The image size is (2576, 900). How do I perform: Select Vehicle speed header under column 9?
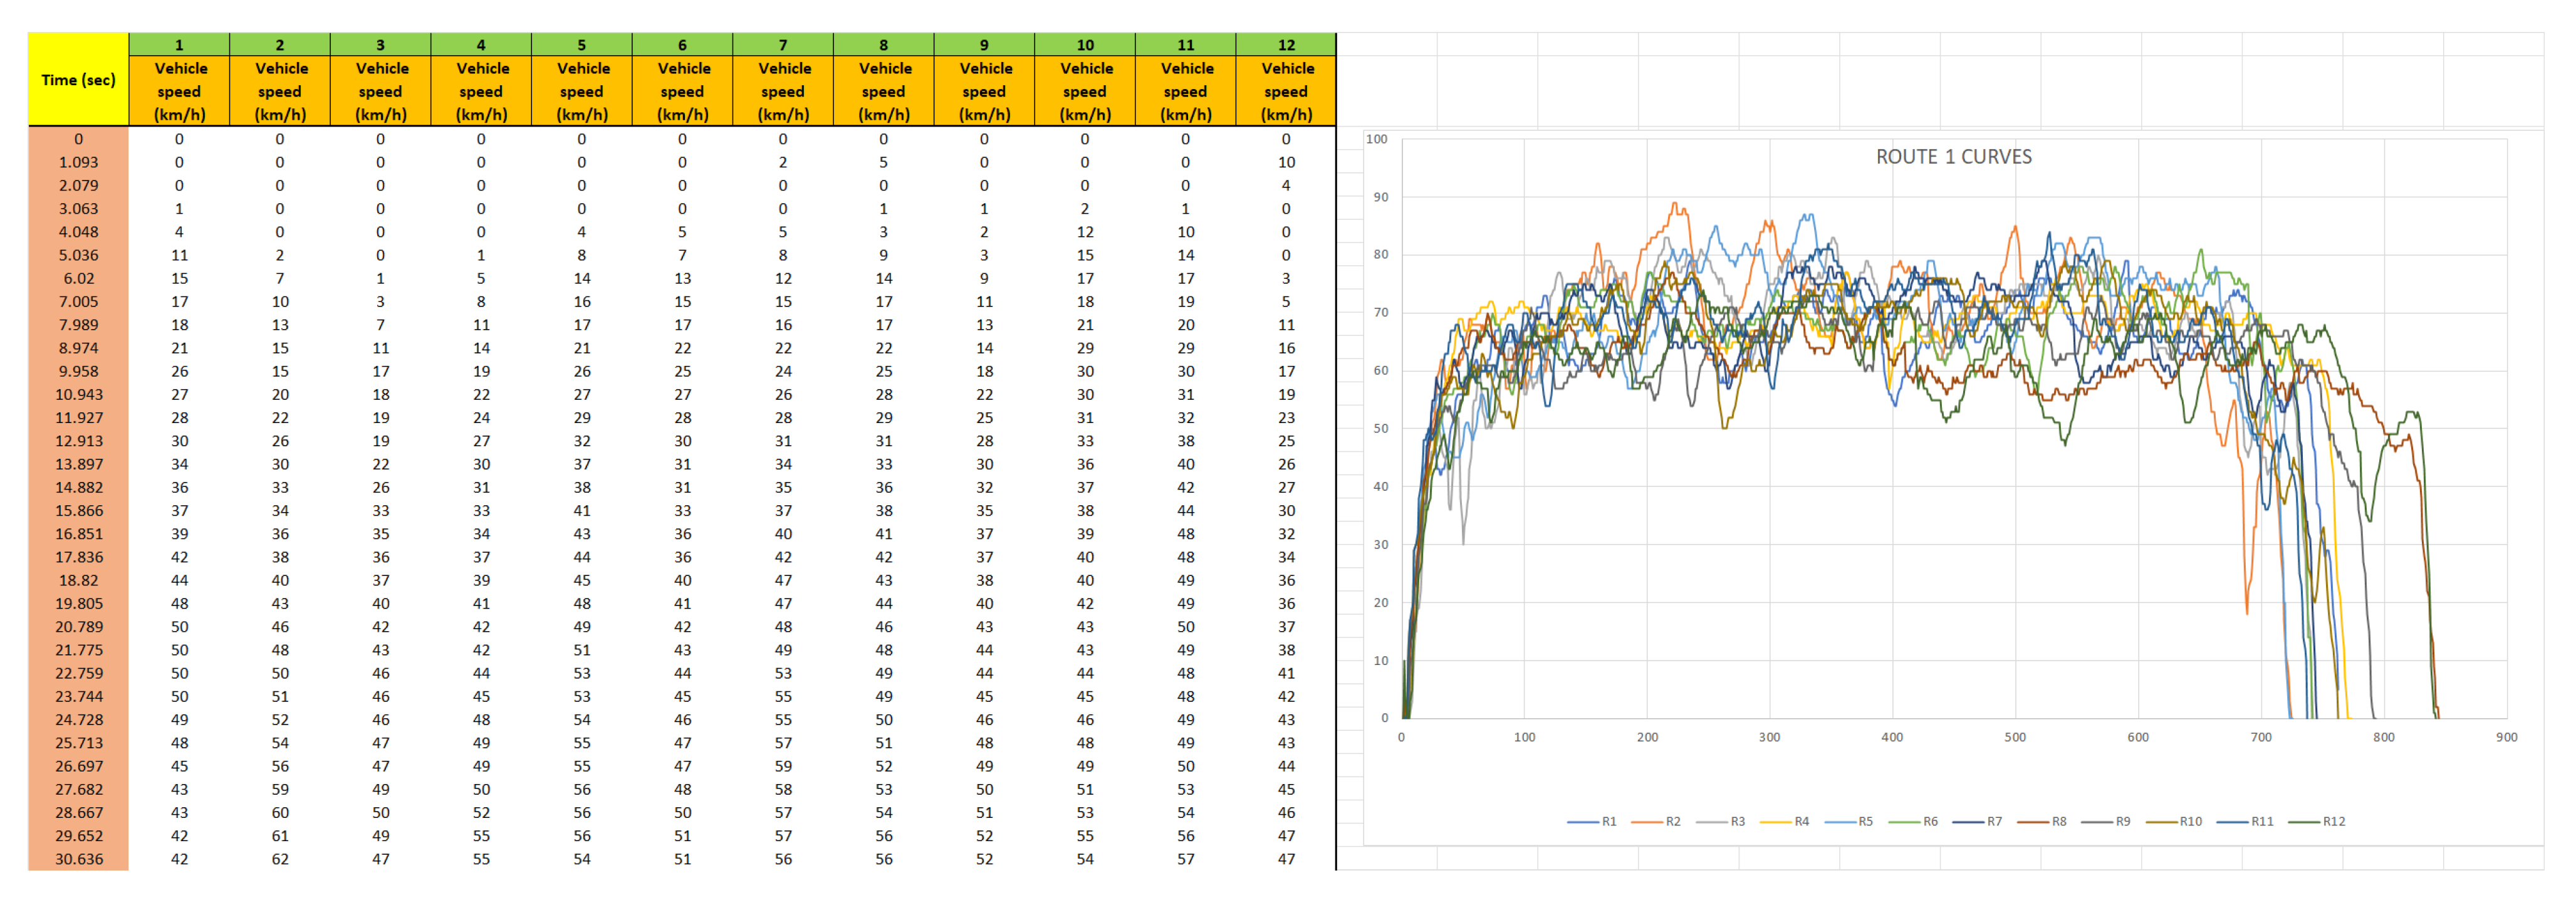tap(984, 91)
